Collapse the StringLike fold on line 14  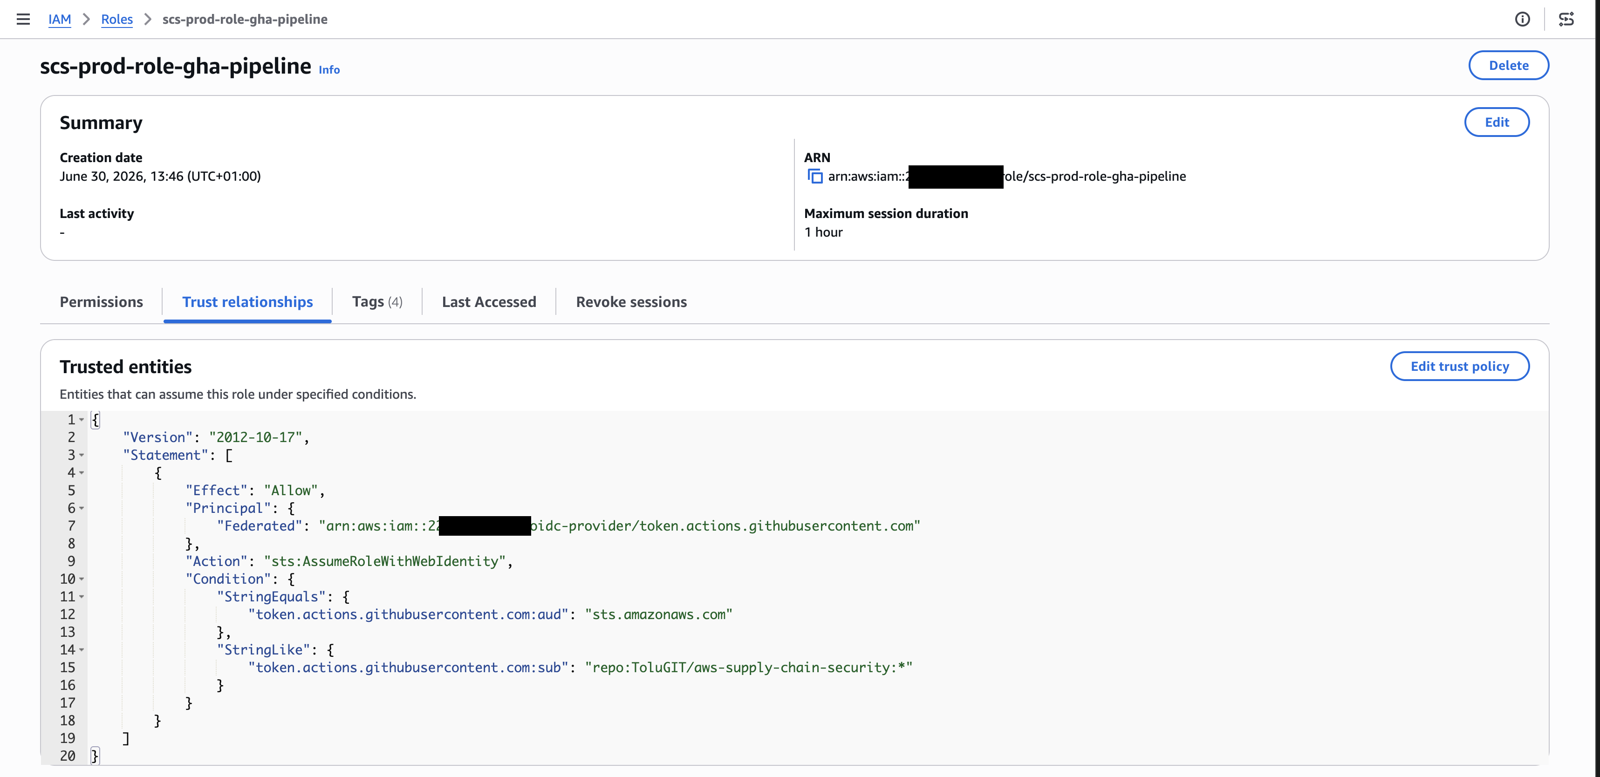click(x=82, y=650)
